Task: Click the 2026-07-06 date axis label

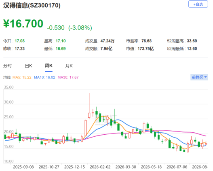Action: tap(177, 167)
